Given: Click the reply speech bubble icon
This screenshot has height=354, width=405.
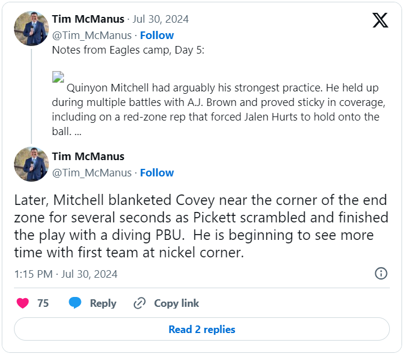Looking at the screenshot, I should click(75, 303).
